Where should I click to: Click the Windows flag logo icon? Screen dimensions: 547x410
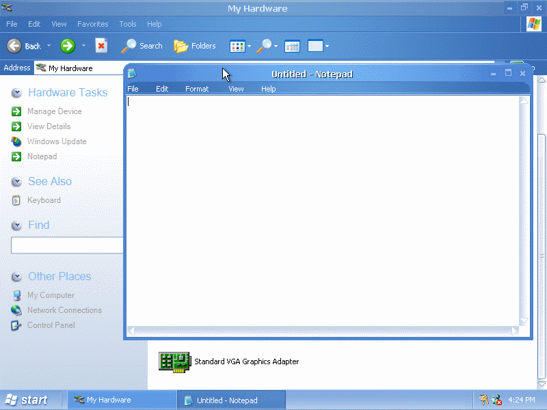(x=534, y=24)
